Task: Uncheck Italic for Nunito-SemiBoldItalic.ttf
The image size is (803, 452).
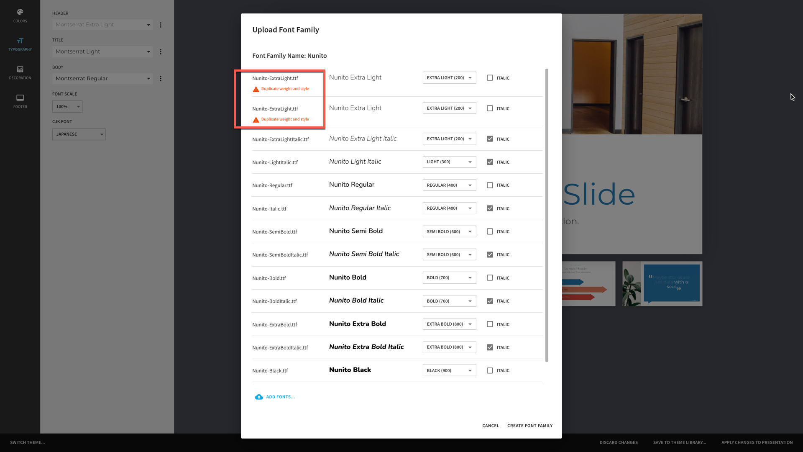Action: [x=490, y=254]
